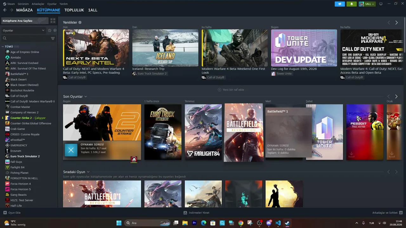Go to the TOPLULUK tab
Viewport: 406px width, 228px height.
click(74, 10)
